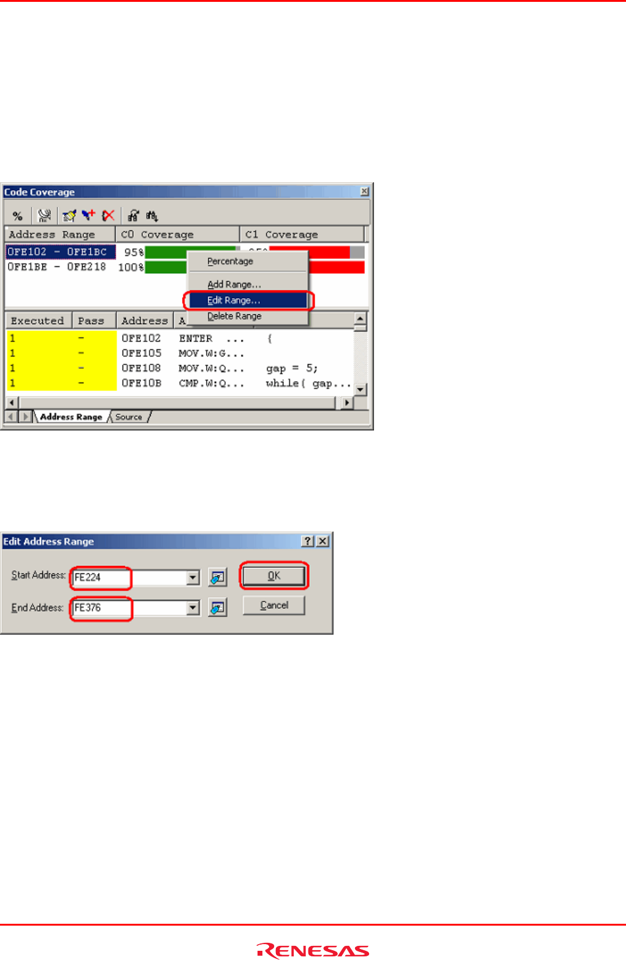Screen dimensions: 626x960
Task: Click the Executed column header
Action: click(x=38, y=320)
